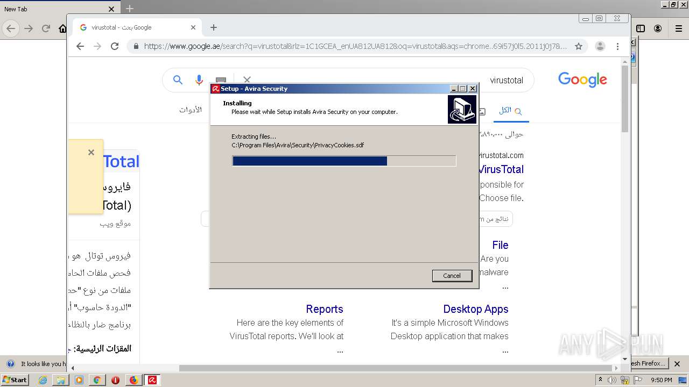Go to Firefox home page
689x387 pixels.
[62, 28]
